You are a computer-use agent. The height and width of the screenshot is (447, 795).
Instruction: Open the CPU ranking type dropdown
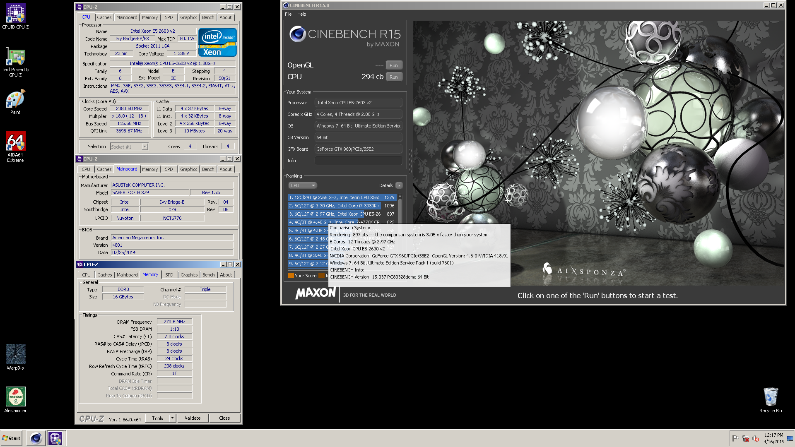tap(302, 185)
